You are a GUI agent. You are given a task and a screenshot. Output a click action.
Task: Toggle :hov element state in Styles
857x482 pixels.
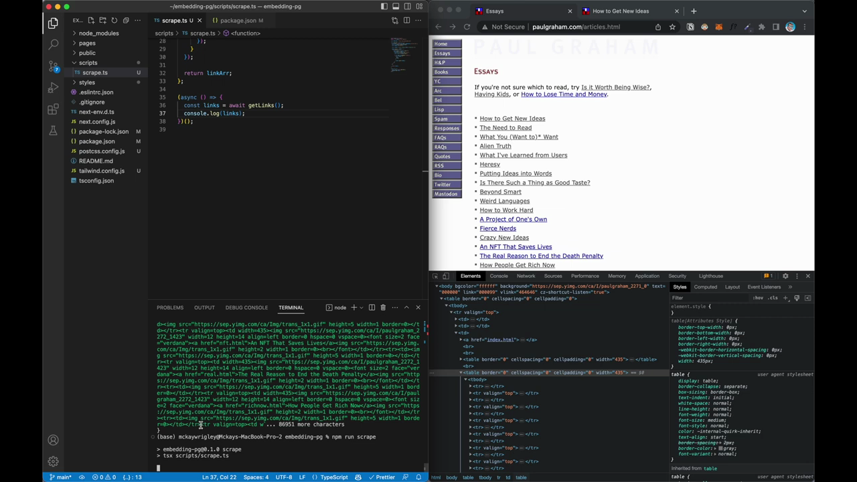click(758, 298)
